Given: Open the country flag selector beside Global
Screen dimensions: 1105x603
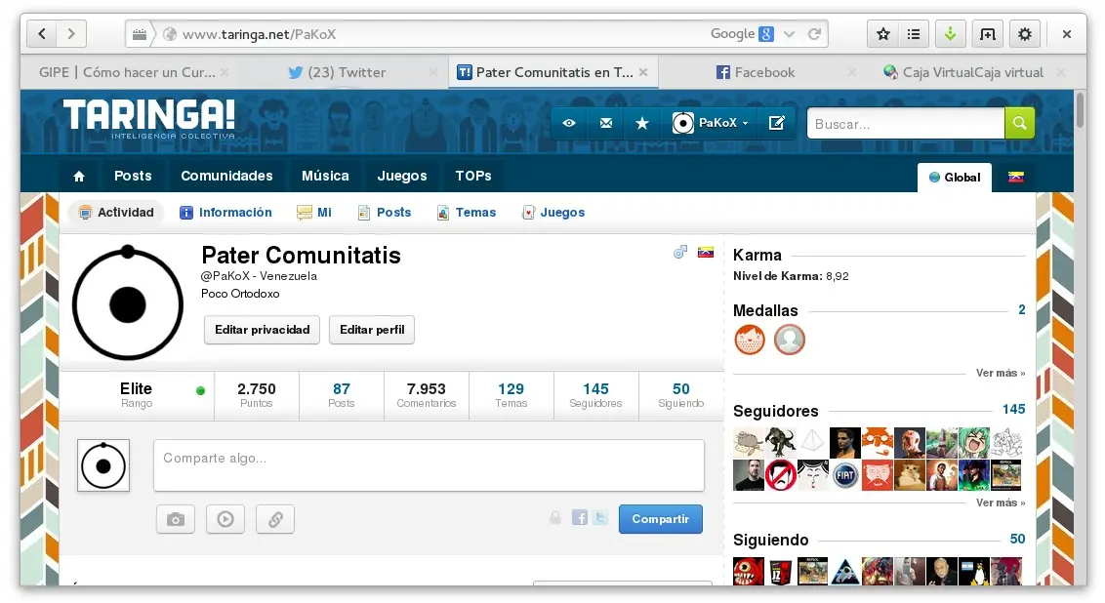Looking at the screenshot, I should pyautogui.click(x=1015, y=178).
